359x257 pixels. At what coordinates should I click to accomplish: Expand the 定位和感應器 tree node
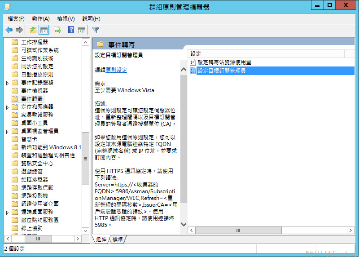click(7, 107)
